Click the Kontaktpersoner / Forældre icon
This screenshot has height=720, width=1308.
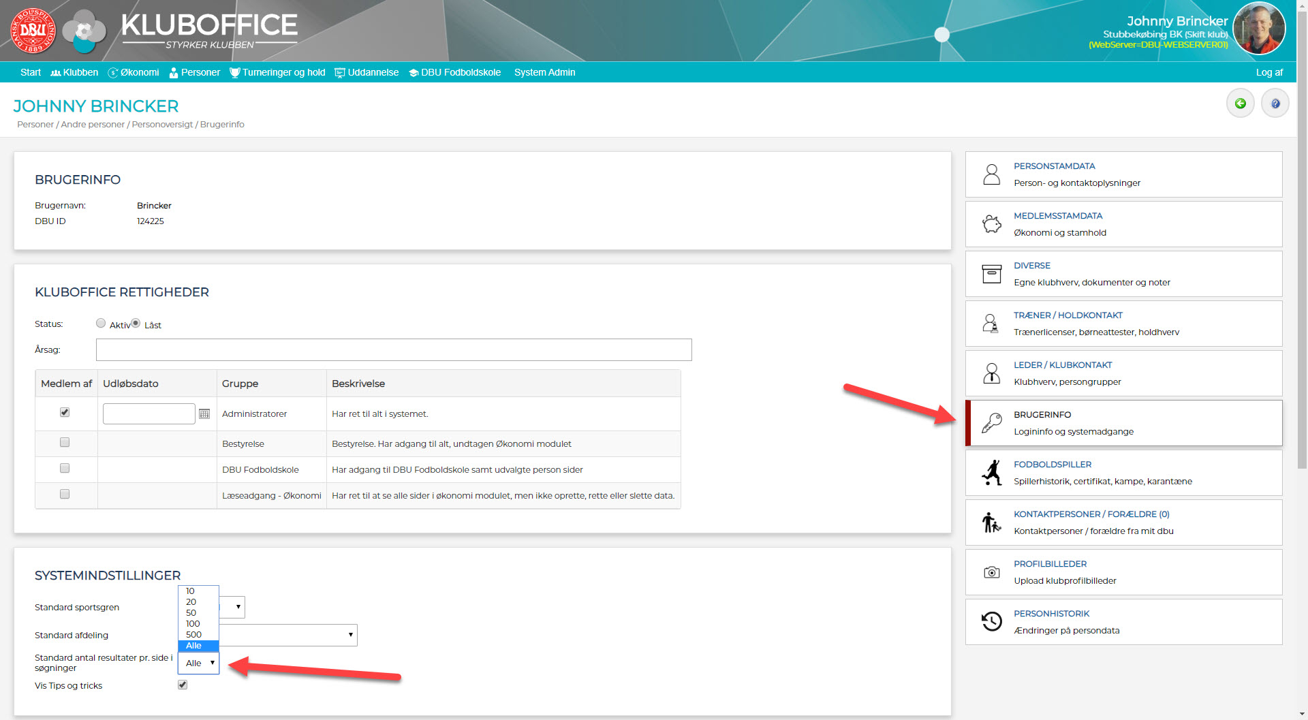pyautogui.click(x=991, y=522)
